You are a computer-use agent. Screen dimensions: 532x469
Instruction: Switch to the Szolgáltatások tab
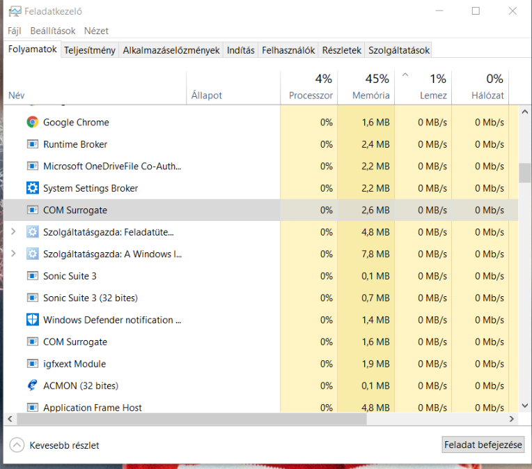[x=399, y=50]
